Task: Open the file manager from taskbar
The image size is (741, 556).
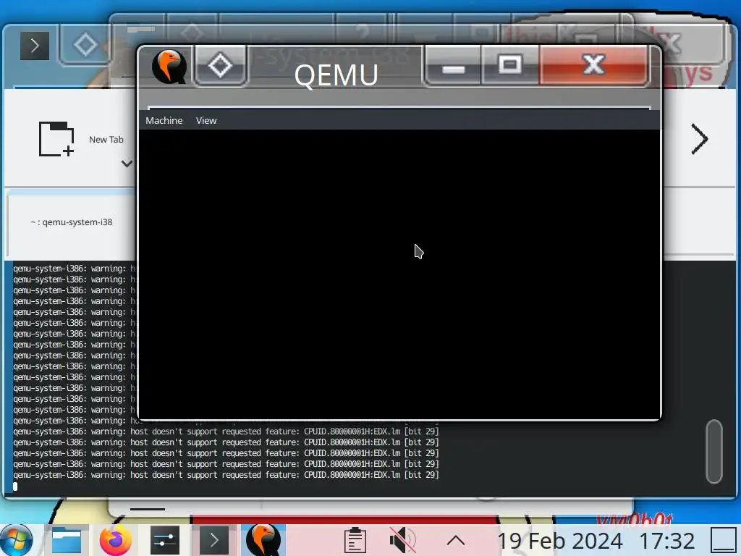Action: pos(66,540)
